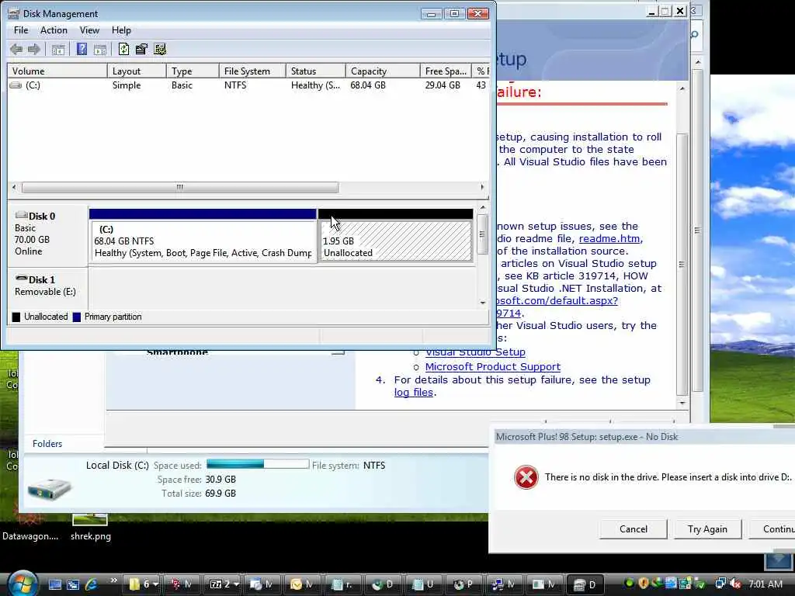Open the Visual Studio Setup link
Screen dimensions: 795x596
[x=475, y=352]
